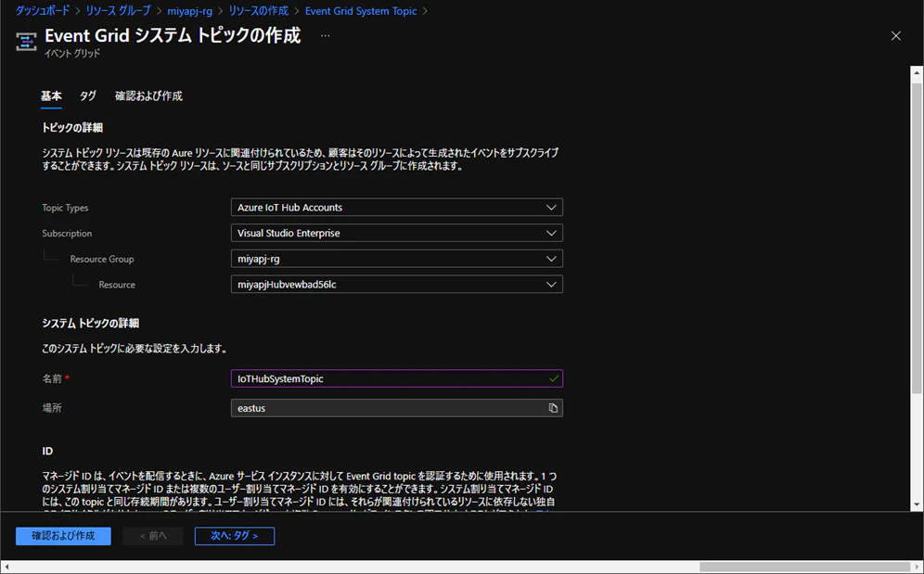Switch to the タグ tab
This screenshot has width=924, height=574.
(88, 96)
